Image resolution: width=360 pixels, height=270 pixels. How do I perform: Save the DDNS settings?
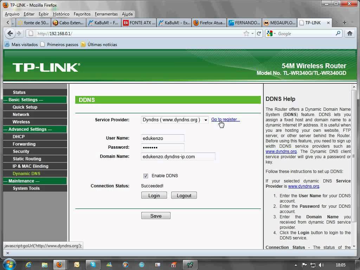[x=156, y=216]
